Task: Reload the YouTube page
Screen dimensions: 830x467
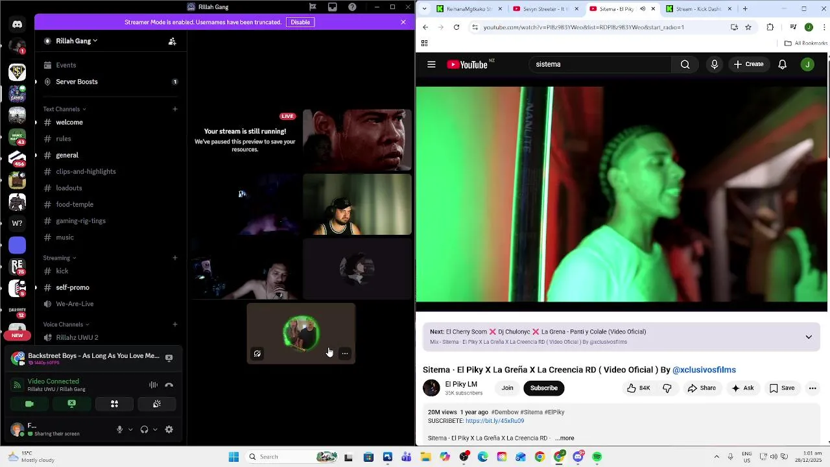Action: tap(456, 27)
